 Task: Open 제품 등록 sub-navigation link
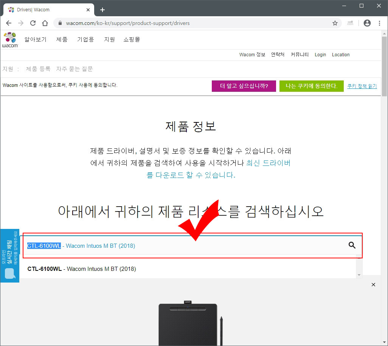38,69
